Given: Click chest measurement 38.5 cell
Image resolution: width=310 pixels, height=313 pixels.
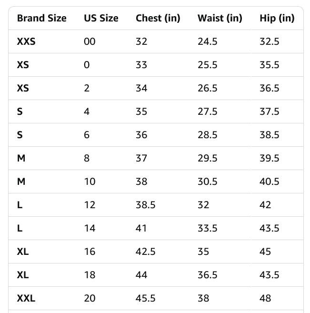Looking at the screenshot, I should [145, 205].
